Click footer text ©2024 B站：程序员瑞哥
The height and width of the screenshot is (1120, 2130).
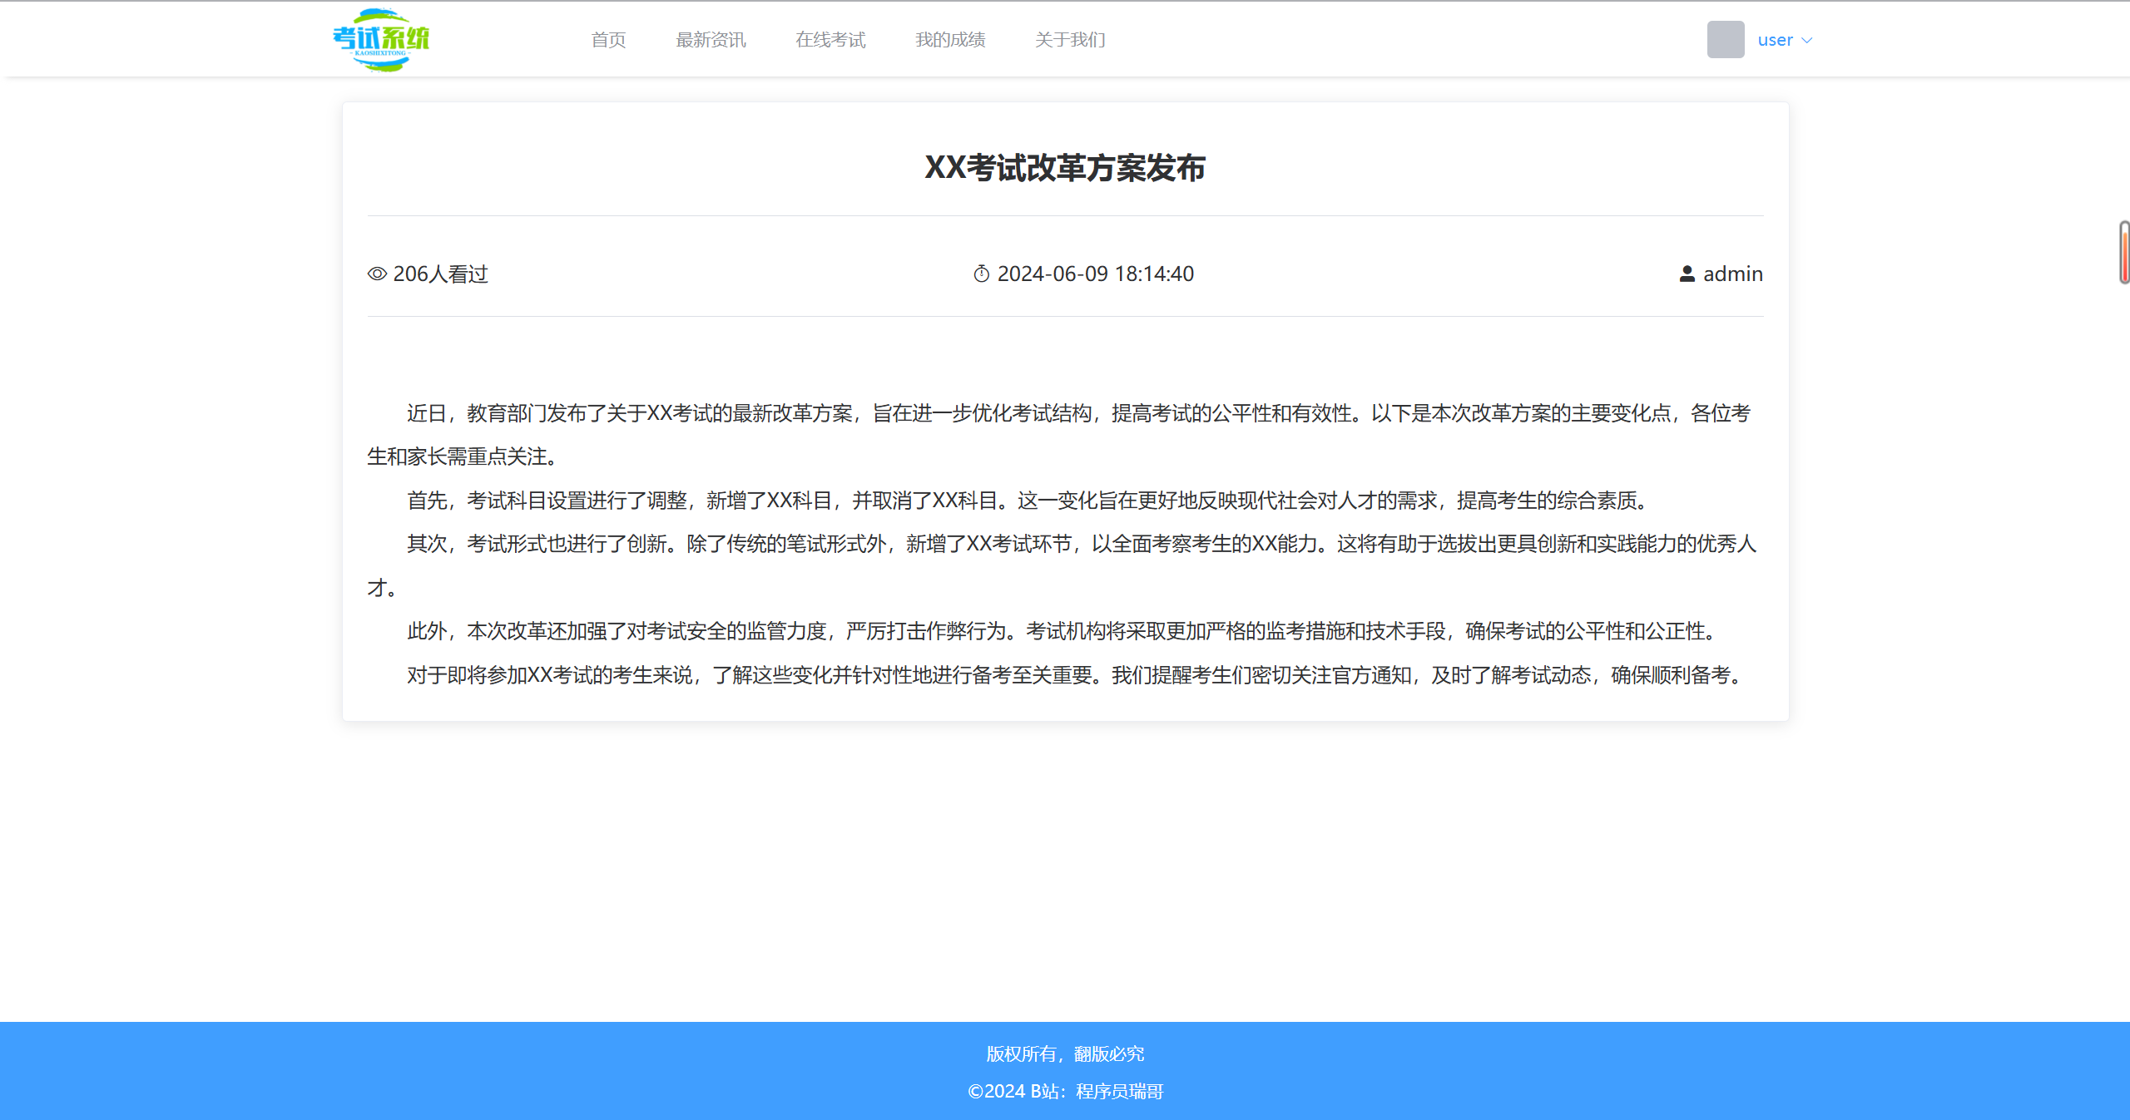(1065, 1092)
